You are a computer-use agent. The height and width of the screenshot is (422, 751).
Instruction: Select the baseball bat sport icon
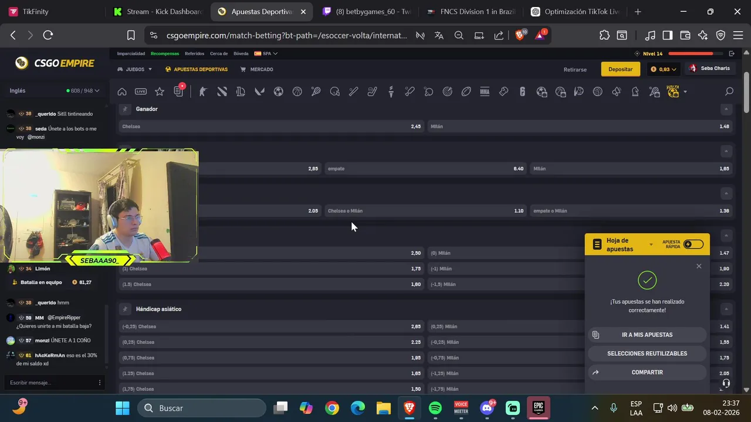(353, 91)
